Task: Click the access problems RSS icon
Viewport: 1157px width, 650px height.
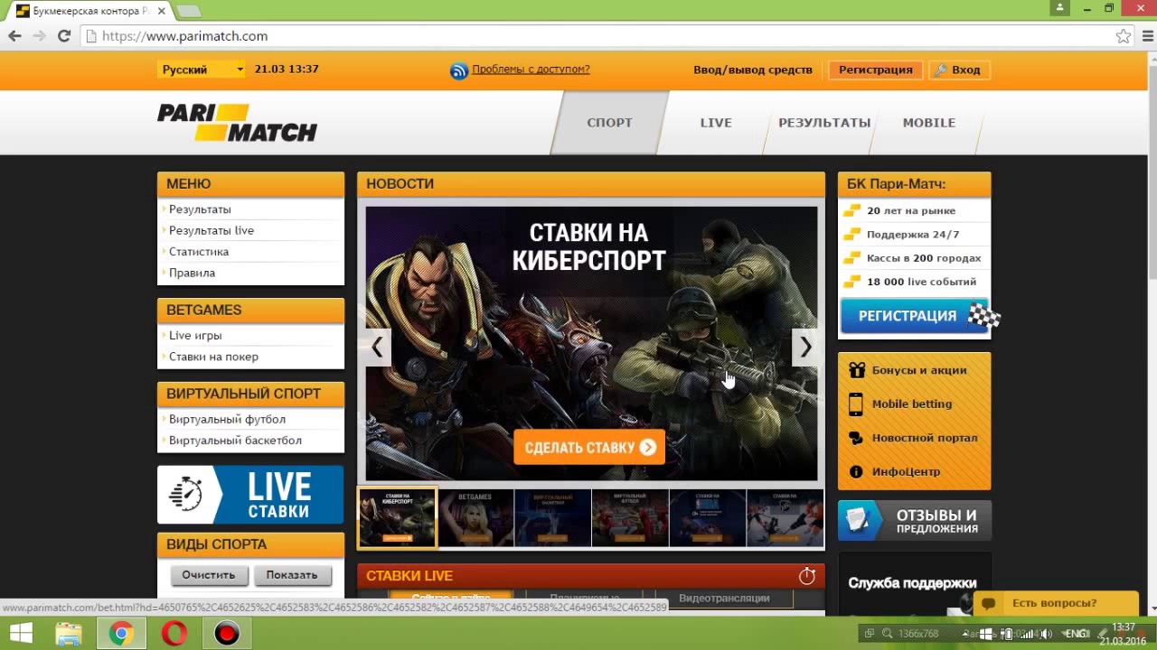Action: click(x=459, y=70)
